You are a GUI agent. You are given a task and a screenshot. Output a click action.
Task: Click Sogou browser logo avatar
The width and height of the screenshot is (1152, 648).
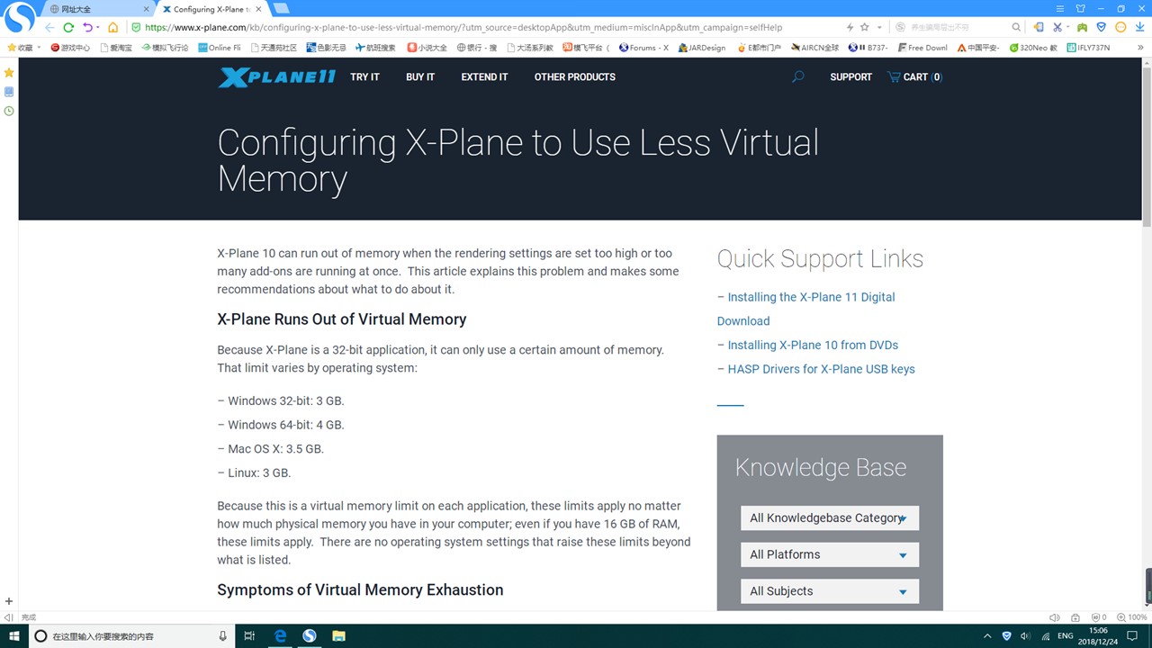[20, 16]
